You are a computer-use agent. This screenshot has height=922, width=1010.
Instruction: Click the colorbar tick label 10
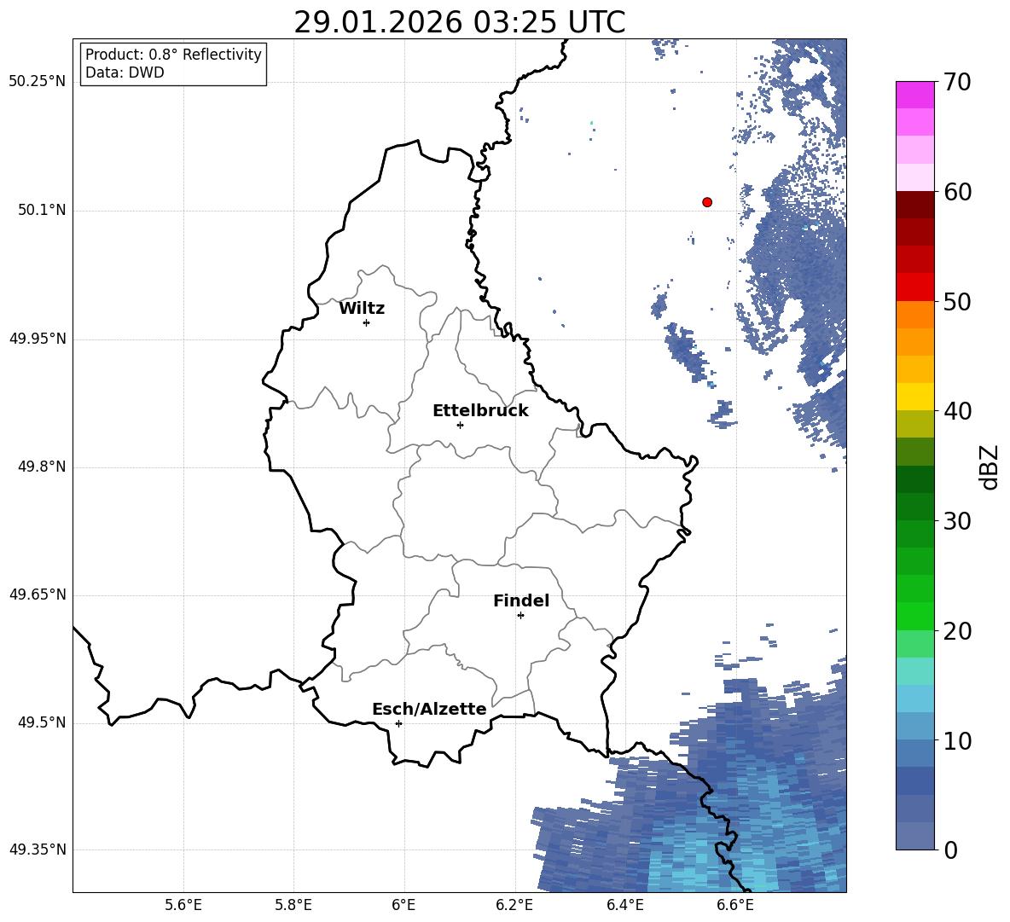957,740
